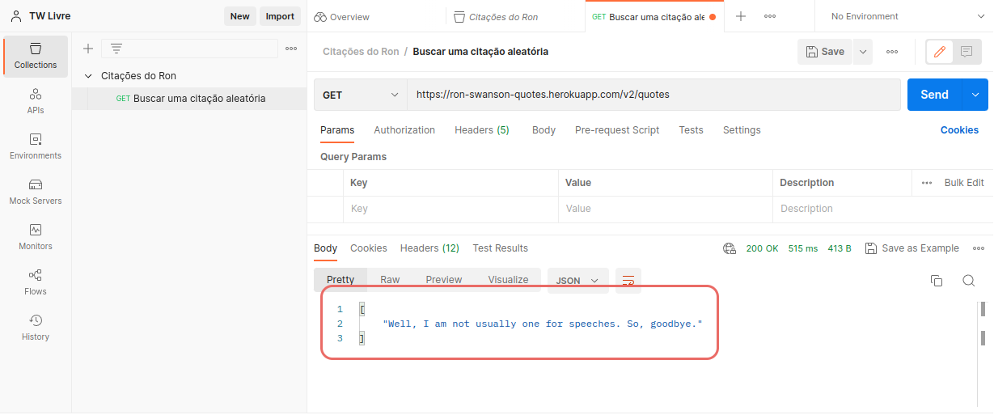Screen dimensions: 994x415
Task: Collapse the Citações do Ron collection
Action: (87, 76)
